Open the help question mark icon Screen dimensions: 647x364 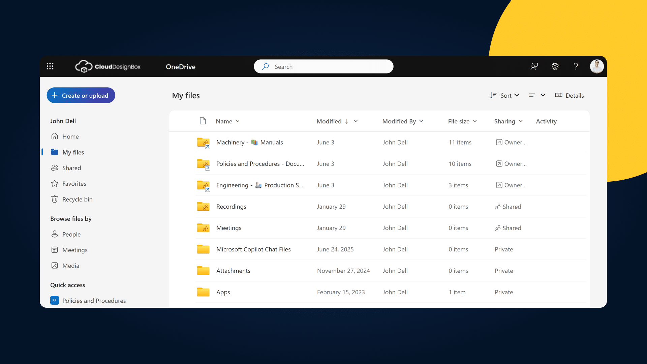(x=576, y=66)
